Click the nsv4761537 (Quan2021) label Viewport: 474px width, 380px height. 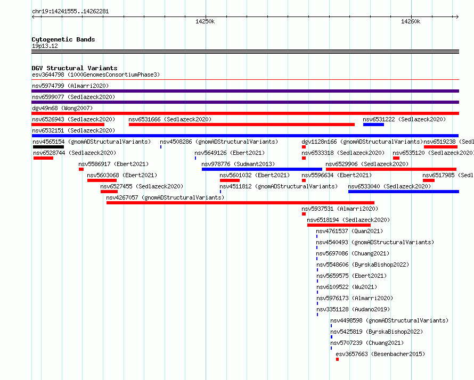[349, 231]
